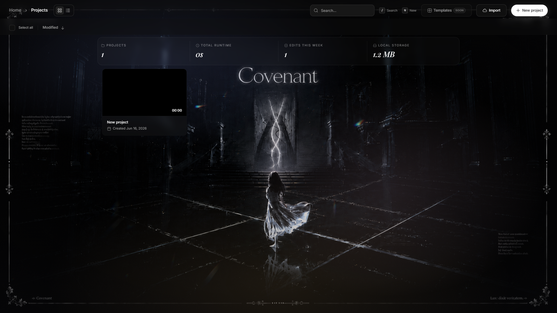Click the N shortcut key badge

coord(405,10)
